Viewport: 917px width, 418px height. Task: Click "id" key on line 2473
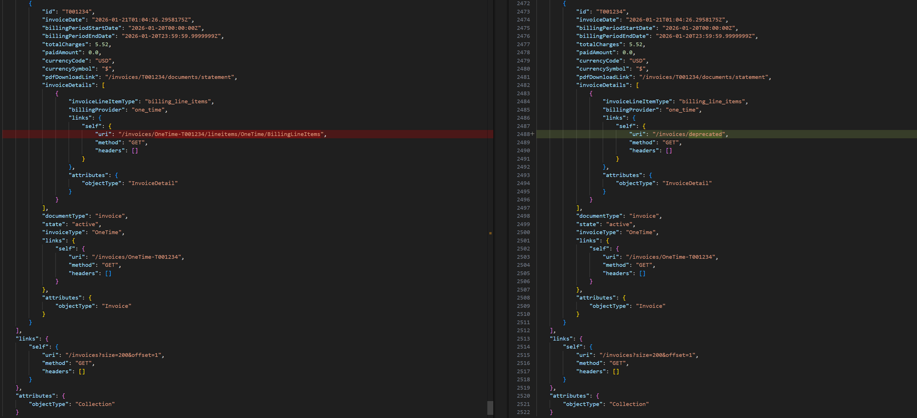click(x=583, y=12)
